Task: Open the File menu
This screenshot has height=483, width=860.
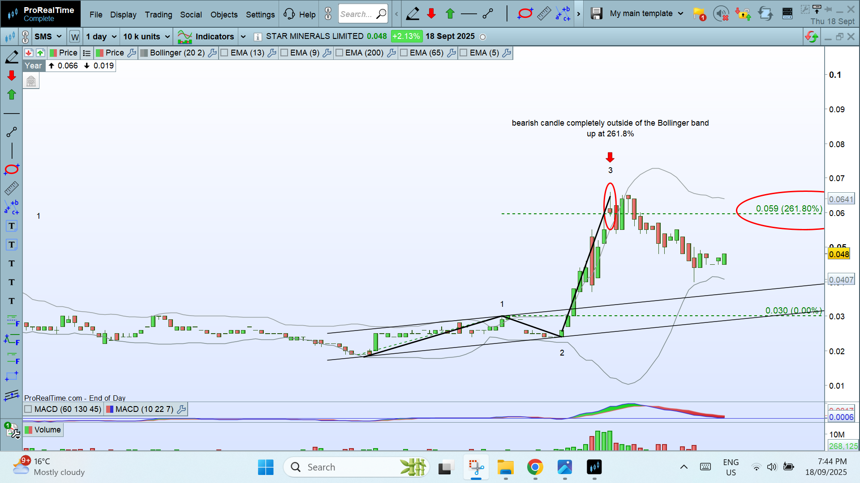Action: tap(96, 14)
